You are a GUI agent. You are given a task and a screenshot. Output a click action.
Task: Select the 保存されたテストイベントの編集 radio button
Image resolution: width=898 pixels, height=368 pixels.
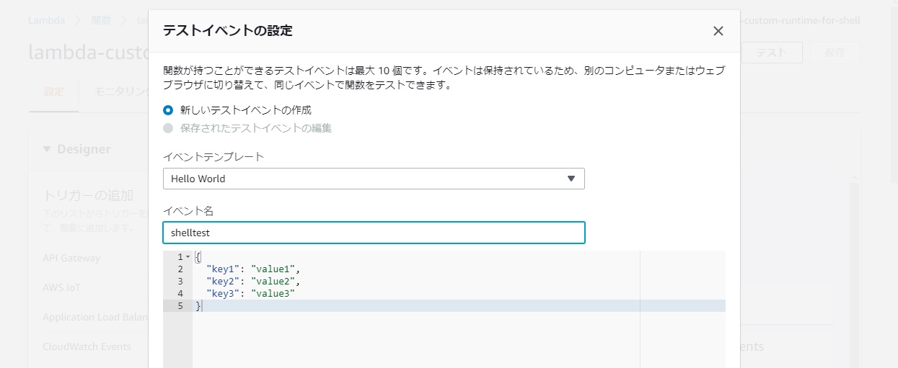[168, 128]
